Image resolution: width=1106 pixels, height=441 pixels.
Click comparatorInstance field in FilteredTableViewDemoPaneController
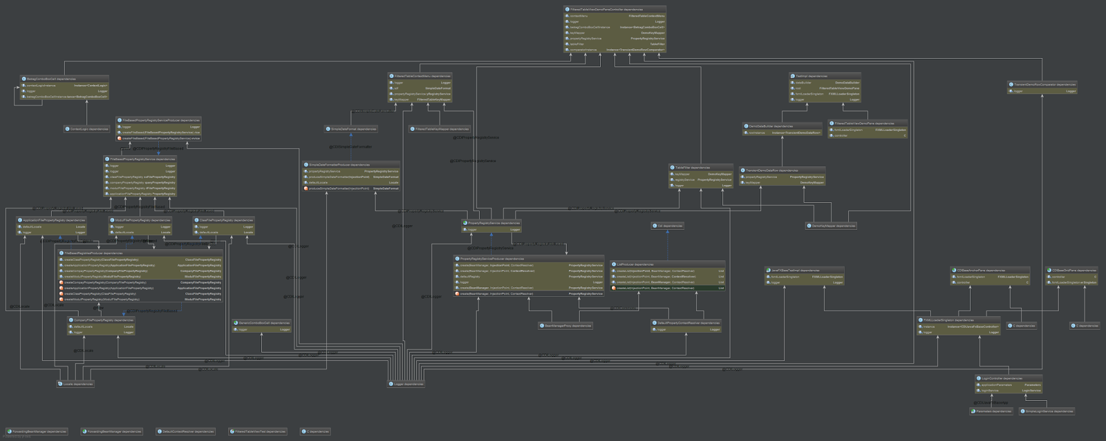pyautogui.click(x=615, y=50)
